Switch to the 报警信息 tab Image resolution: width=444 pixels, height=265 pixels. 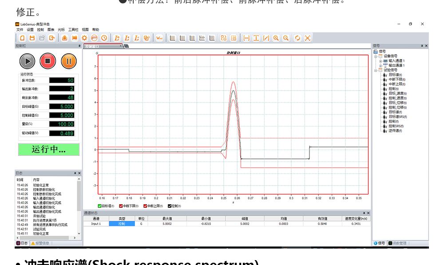42,243
